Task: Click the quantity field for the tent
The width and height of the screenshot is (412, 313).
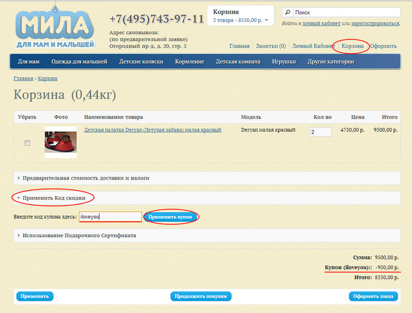Action: pyautogui.click(x=321, y=132)
